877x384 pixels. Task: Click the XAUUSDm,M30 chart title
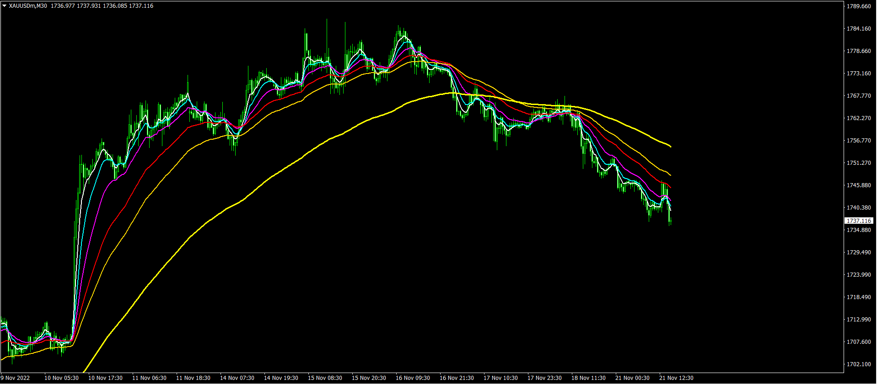28,6
